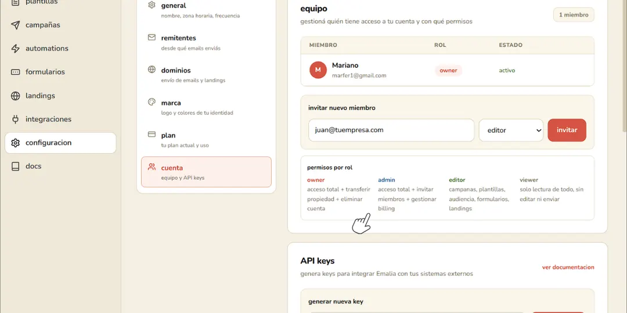Click the docs book icon
The width and height of the screenshot is (627, 313).
pos(15,166)
